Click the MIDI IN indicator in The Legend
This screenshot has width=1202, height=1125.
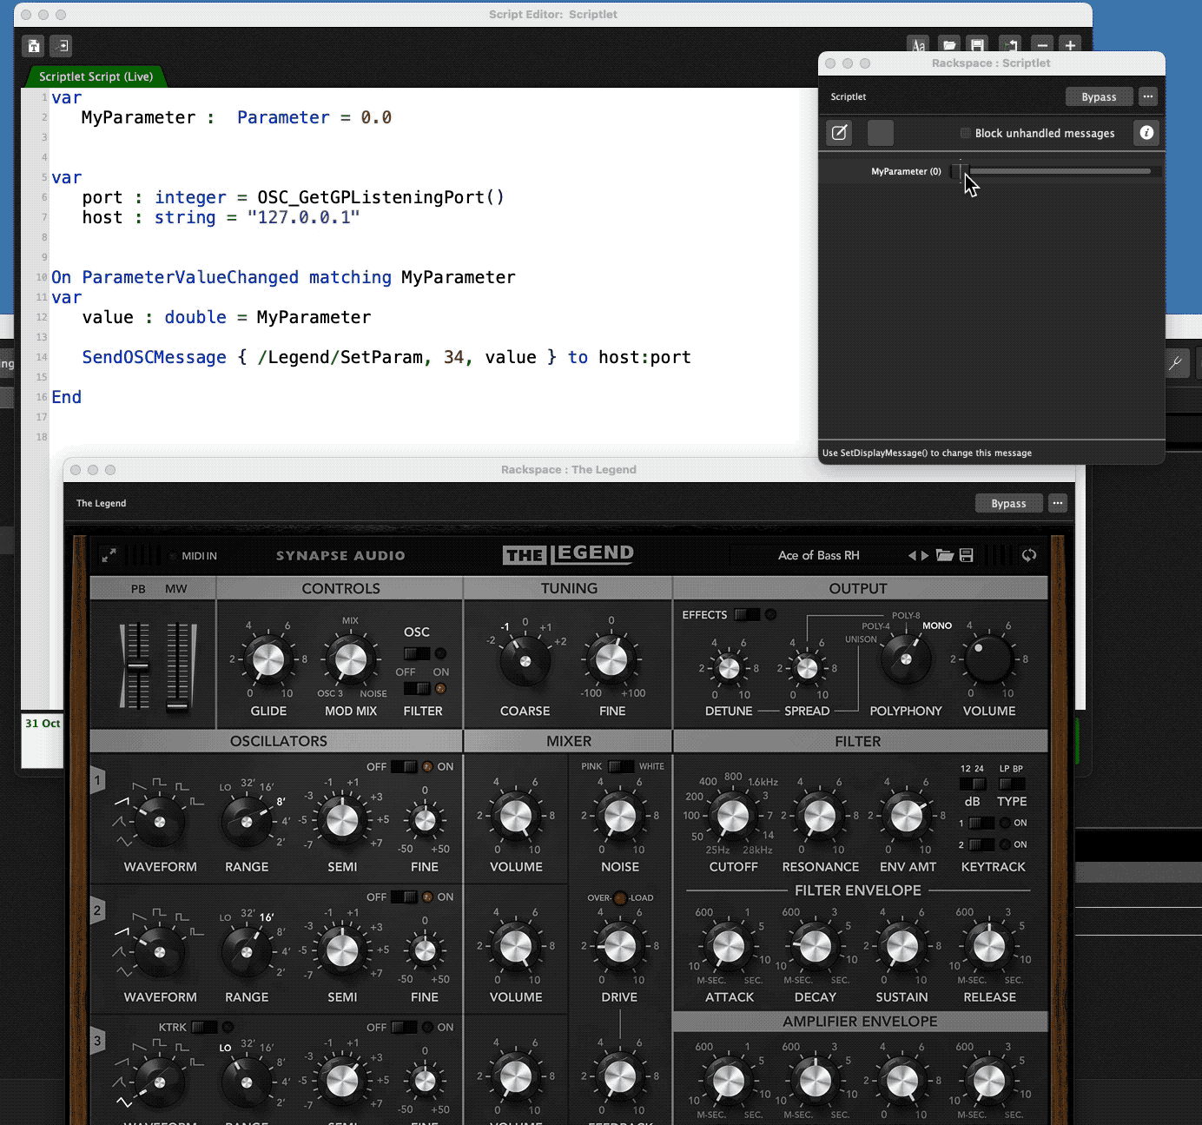[193, 556]
